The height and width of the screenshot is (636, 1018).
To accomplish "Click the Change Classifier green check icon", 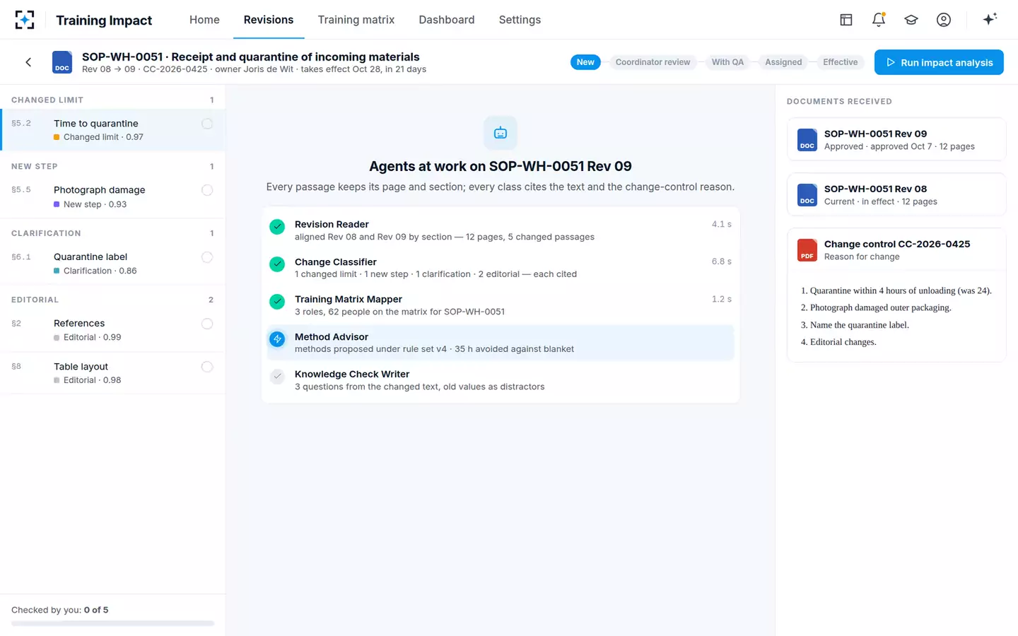I will (277, 264).
